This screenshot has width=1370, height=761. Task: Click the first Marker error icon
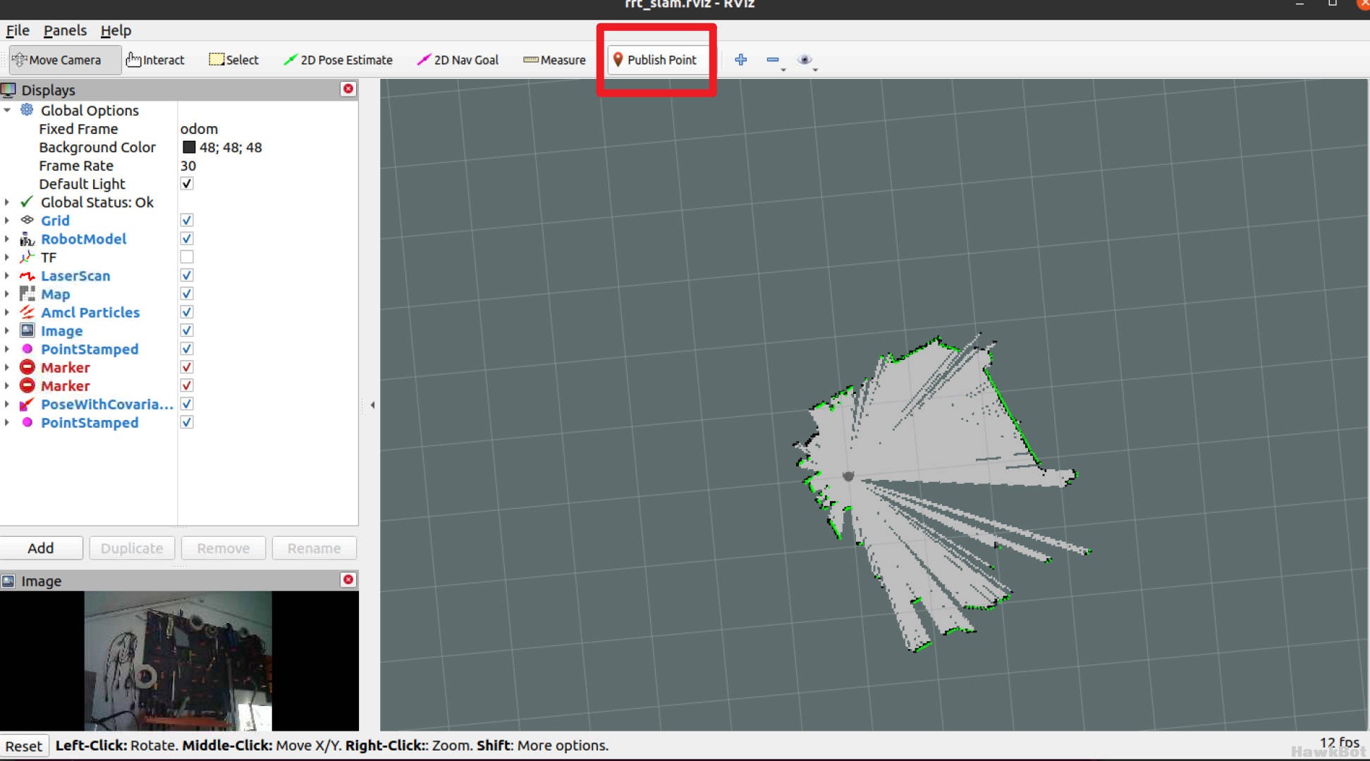pos(27,367)
